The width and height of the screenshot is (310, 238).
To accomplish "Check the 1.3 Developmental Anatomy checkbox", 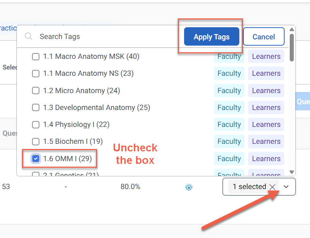I will coord(36,108).
